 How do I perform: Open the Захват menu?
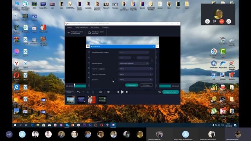(69, 27)
